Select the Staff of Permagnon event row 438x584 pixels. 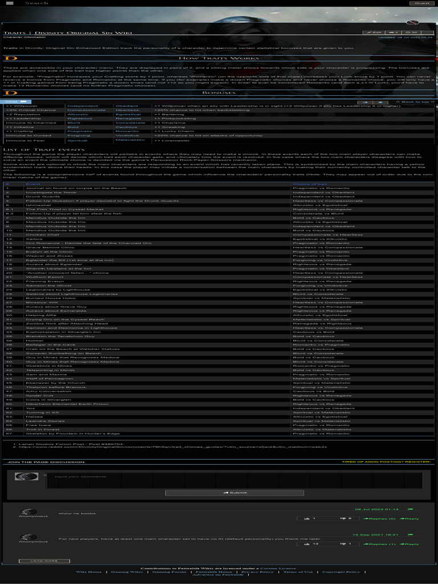[218, 379]
